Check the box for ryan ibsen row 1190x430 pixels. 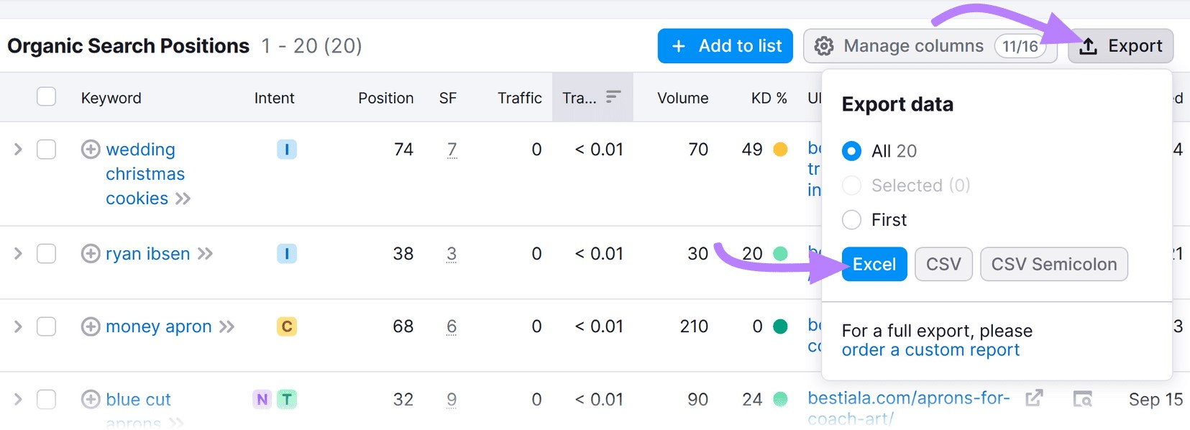pyautogui.click(x=47, y=254)
